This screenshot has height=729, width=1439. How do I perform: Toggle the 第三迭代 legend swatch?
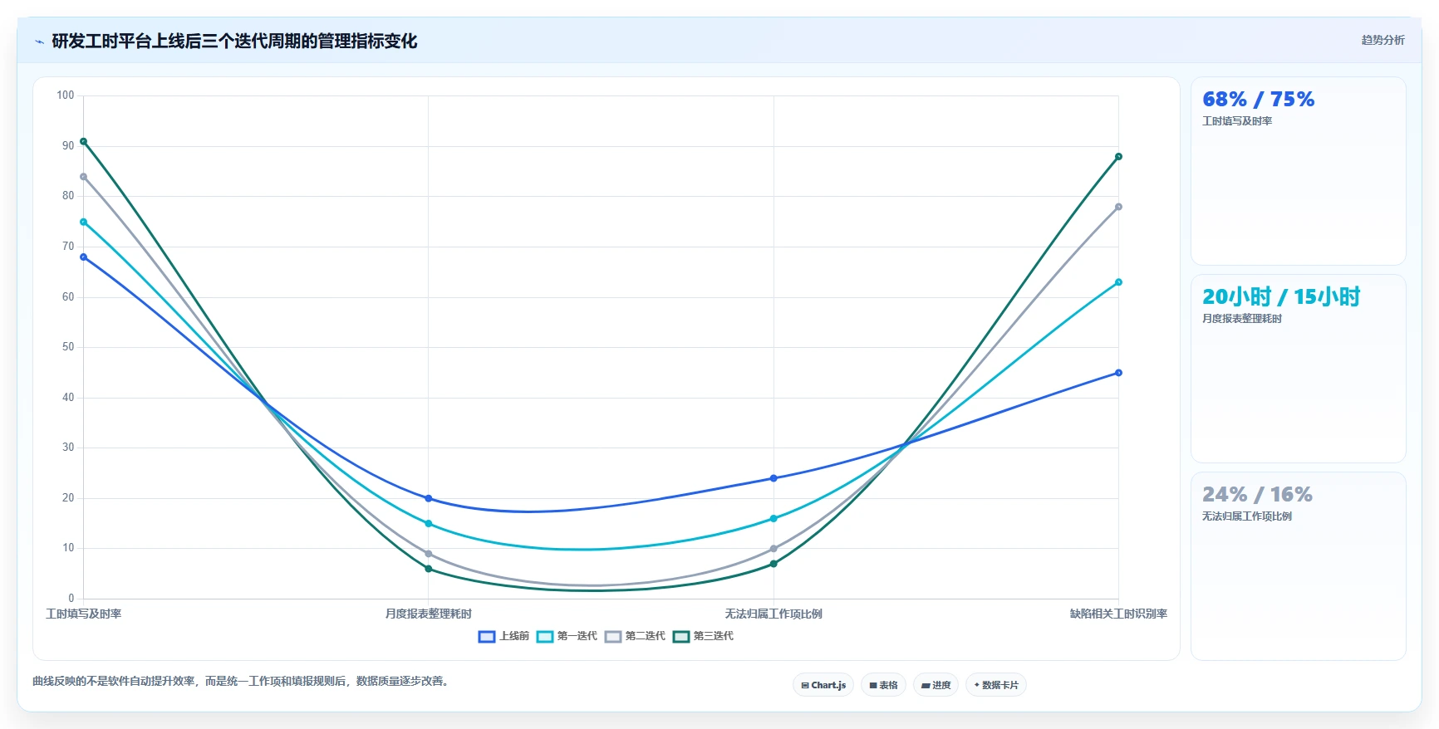pyautogui.click(x=681, y=637)
